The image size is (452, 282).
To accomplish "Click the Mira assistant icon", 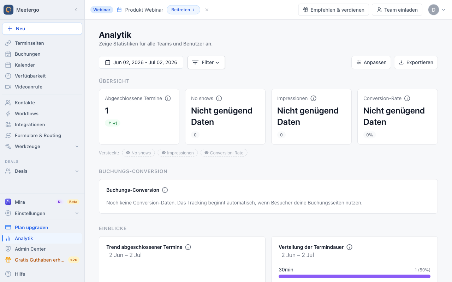I will pos(8,202).
